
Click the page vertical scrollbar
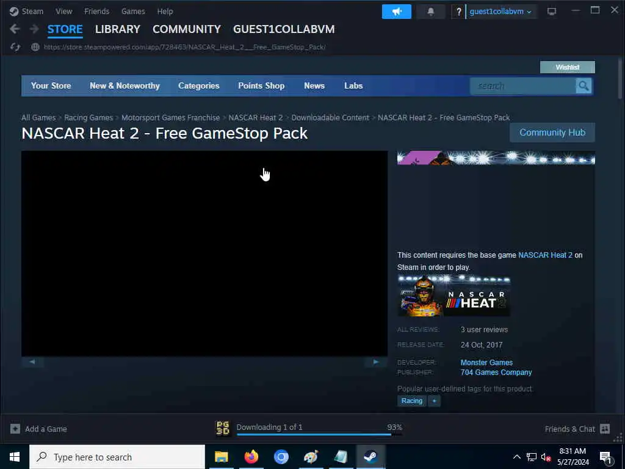(620, 78)
